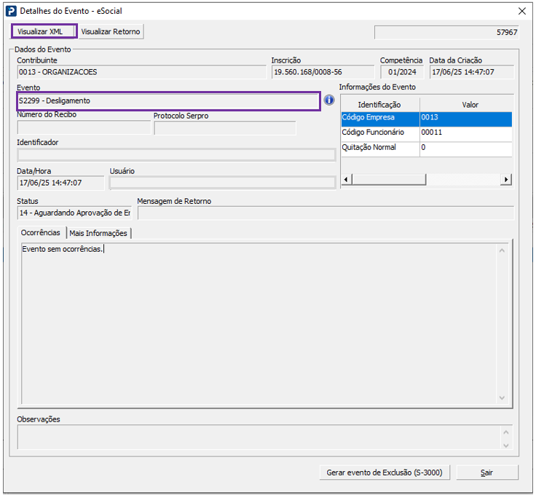
Task: Click the Ocorrências scroll up arrow
Action: 502,250
